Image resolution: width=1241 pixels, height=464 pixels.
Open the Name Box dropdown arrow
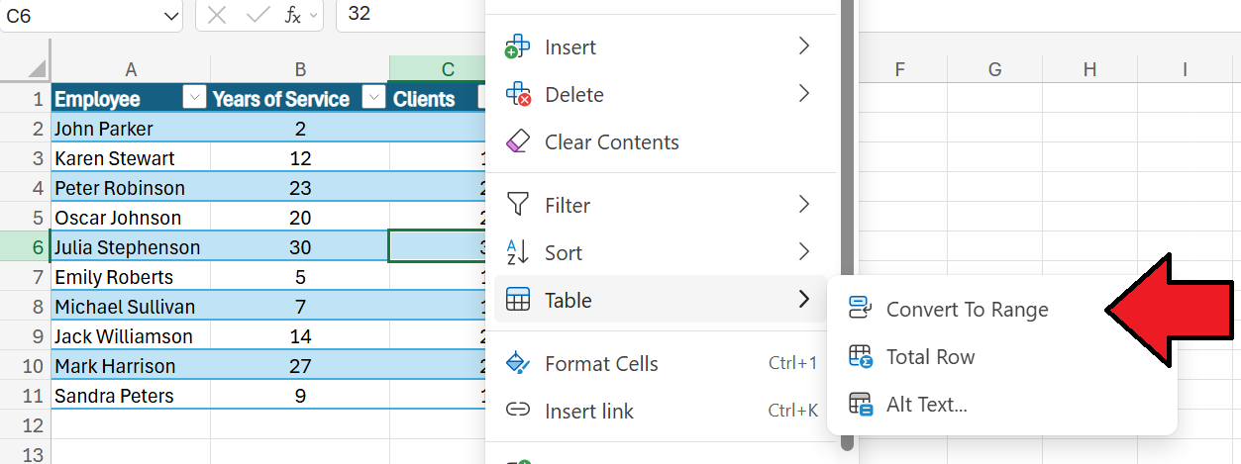pyautogui.click(x=171, y=15)
